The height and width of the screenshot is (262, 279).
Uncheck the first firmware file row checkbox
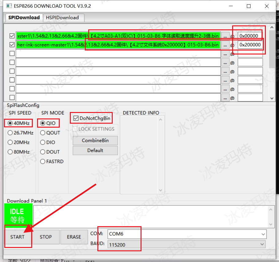pos(12,36)
